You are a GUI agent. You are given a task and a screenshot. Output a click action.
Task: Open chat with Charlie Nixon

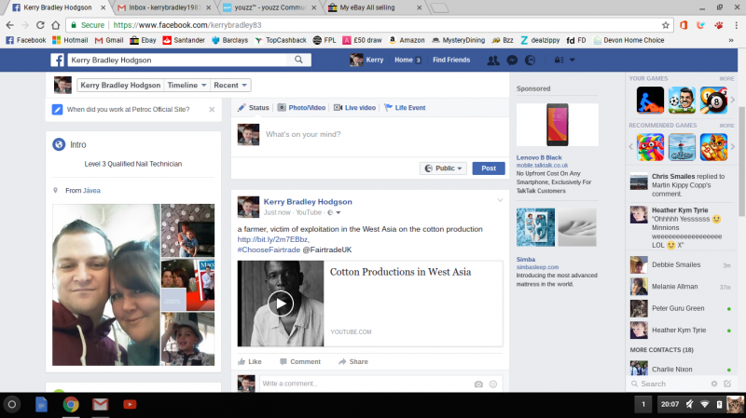681,369
